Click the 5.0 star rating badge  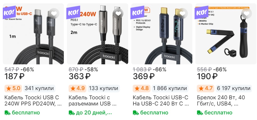[x=13, y=88]
